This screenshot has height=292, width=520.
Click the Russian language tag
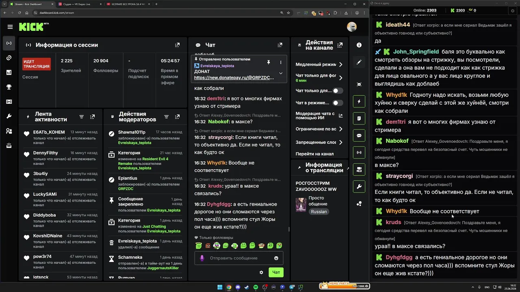pos(319,212)
